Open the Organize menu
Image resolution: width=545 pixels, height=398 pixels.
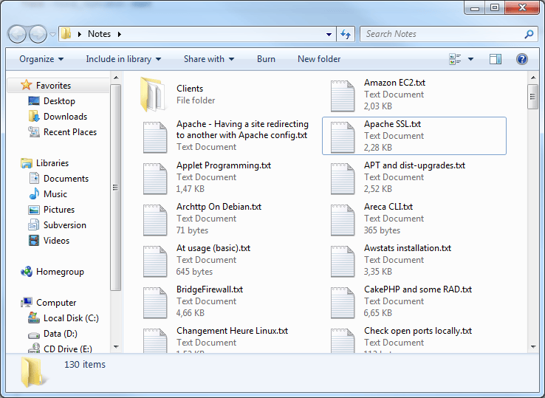41,59
